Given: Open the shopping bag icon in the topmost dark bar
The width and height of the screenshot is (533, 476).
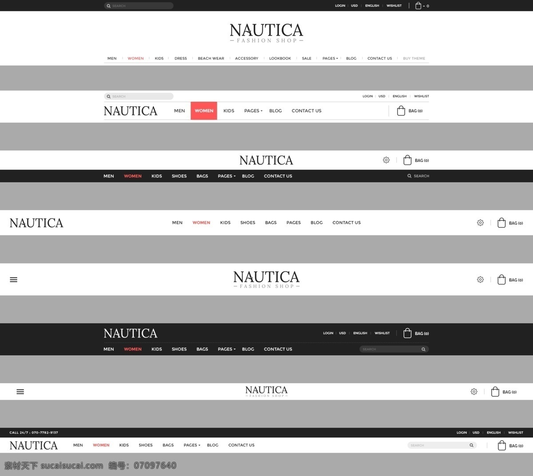Looking at the screenshot, I should (x=418, y=5).
